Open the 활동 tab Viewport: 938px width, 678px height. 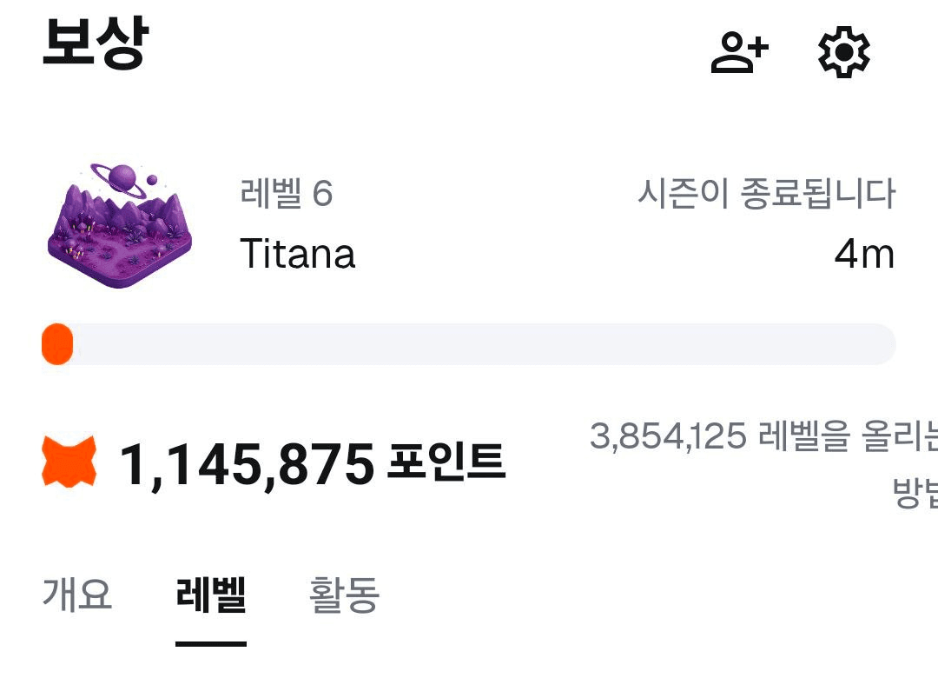coord(344,595)
